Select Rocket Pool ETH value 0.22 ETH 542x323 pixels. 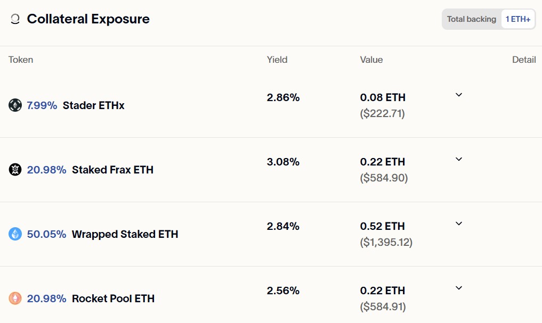pos(382,291)
